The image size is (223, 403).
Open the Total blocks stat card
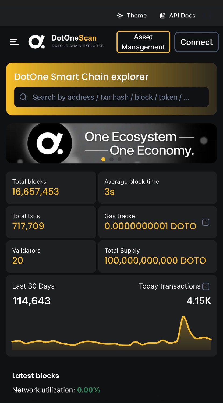pyautogui.click(x=51, y=188)
